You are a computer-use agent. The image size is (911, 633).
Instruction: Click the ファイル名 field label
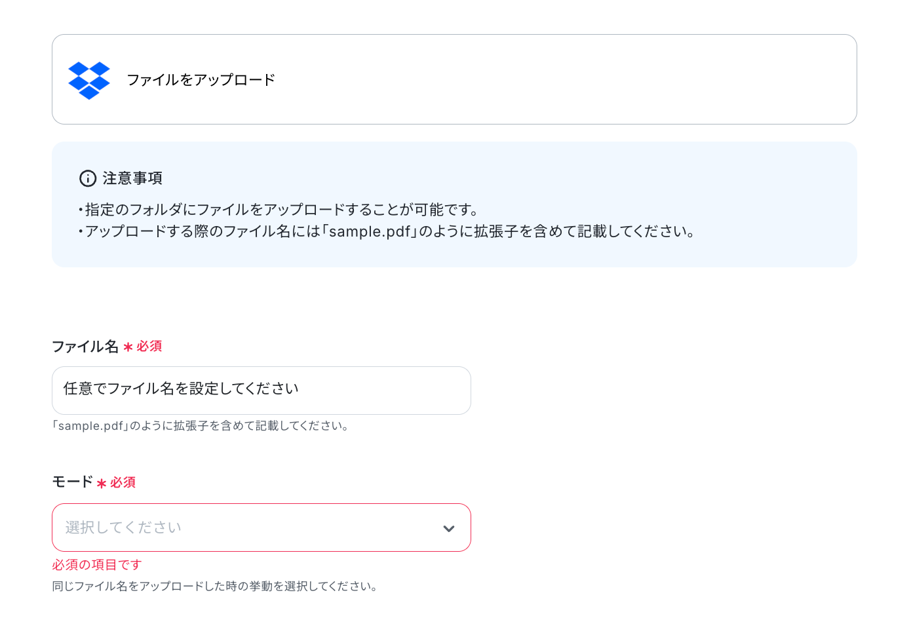85,347
